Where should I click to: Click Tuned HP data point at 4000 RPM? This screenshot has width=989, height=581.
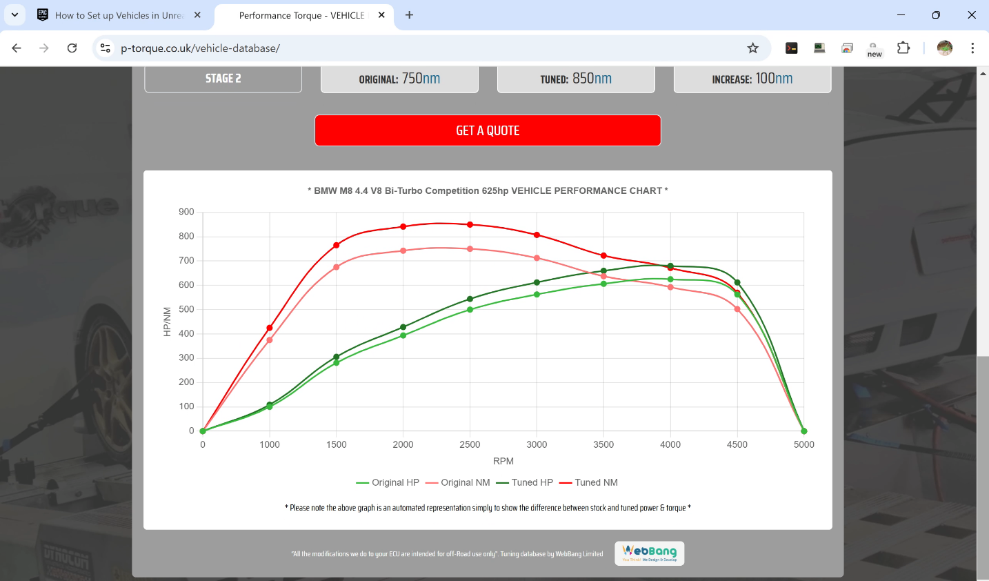point(670,266)
